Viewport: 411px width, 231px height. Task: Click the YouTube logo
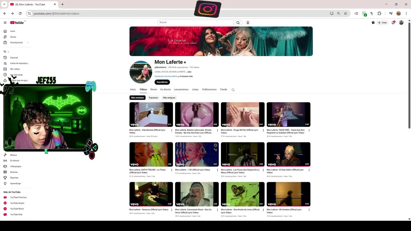17,22
